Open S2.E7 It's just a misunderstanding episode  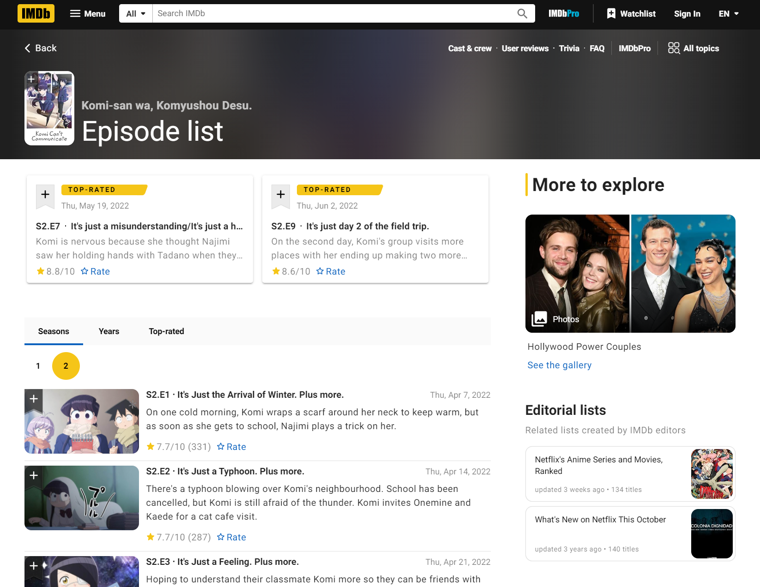pyautogui.click(x=139, y=226)
